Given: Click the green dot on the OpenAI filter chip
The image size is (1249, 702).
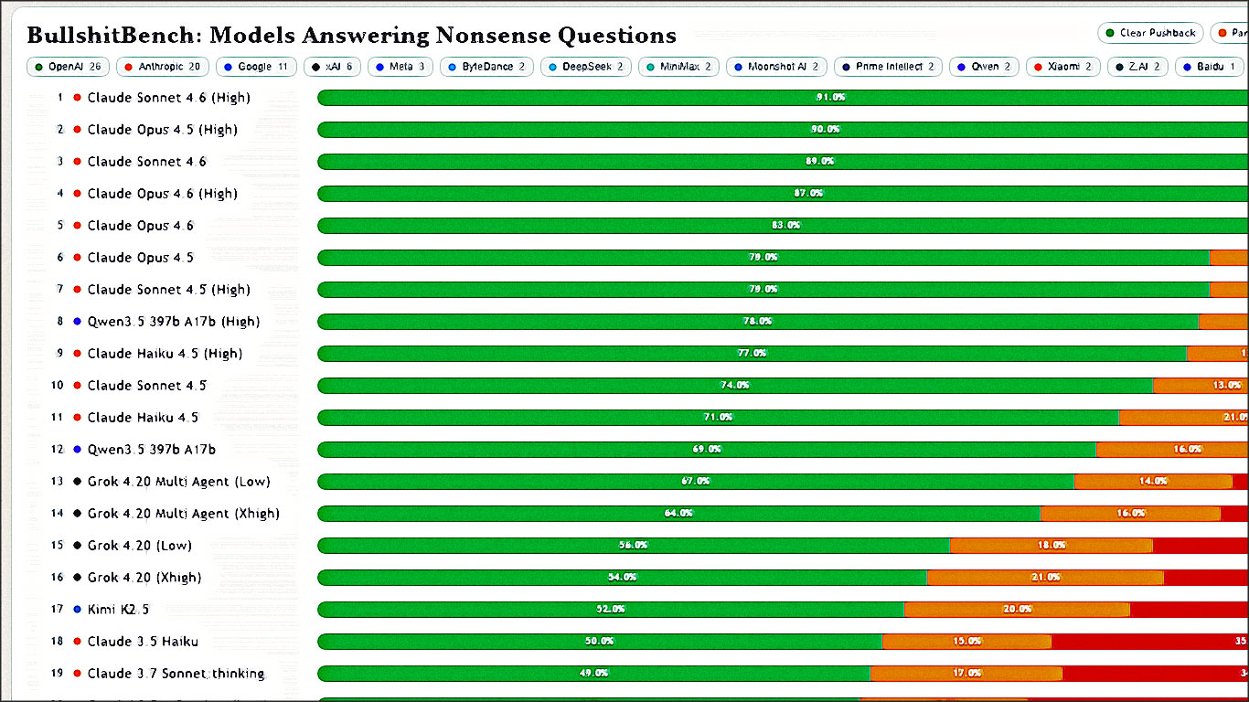Looking at the screenshot, I should coord(40,66).
